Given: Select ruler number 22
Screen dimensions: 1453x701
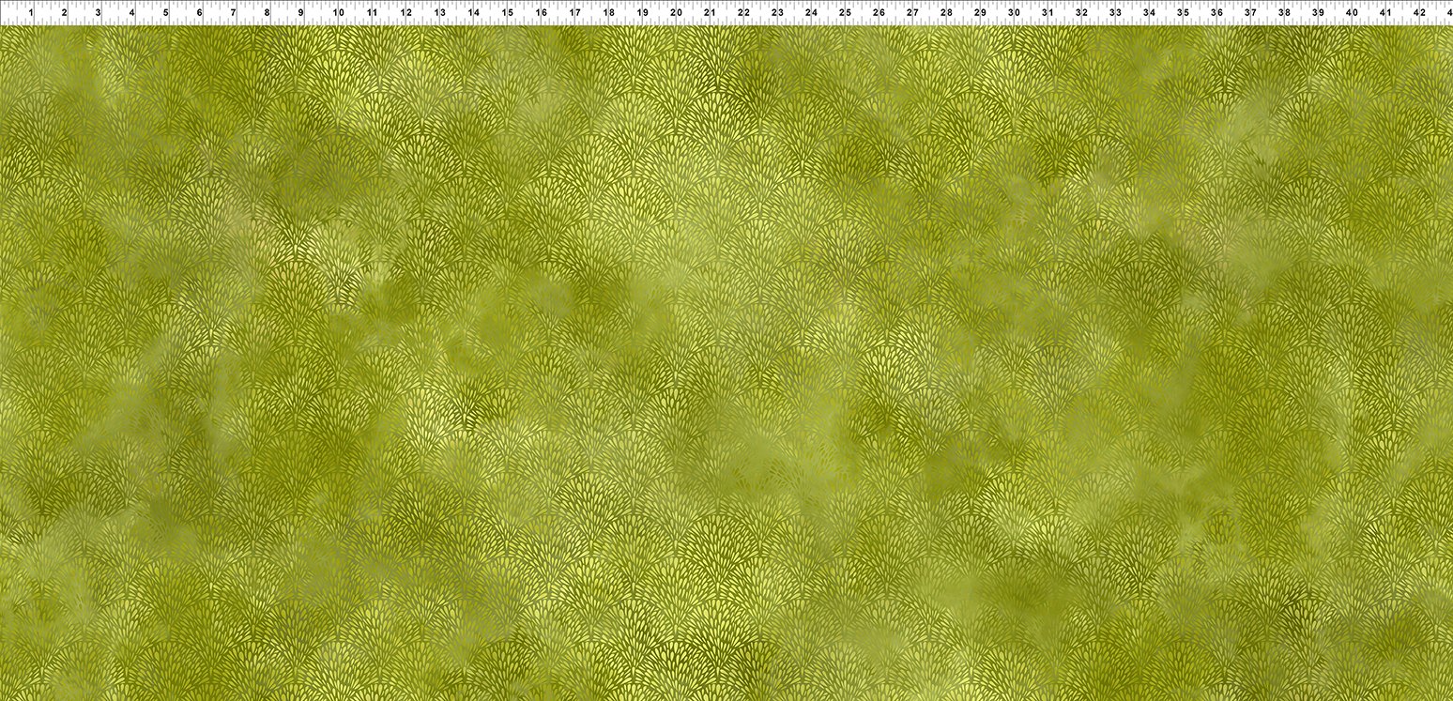Looking at the screenshot, I should (x=743, y=13).
